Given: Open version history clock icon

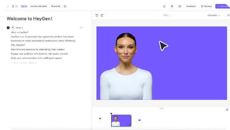Looking at the screenshot, I should 180,6.
